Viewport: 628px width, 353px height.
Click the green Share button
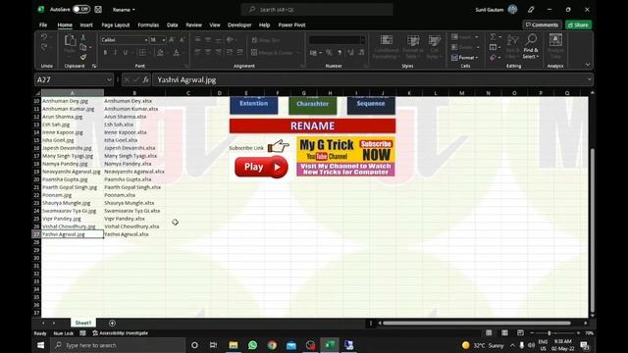pos(578,25)
